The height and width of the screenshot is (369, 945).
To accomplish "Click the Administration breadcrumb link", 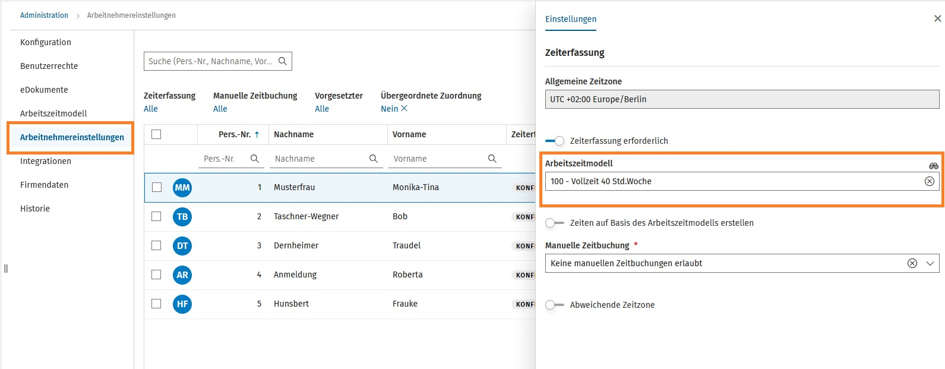I will point(44,15).
